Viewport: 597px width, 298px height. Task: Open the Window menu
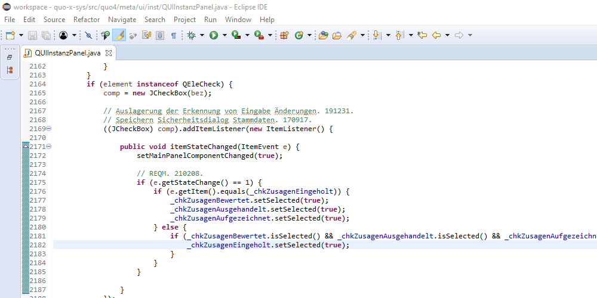click(238, 20)
